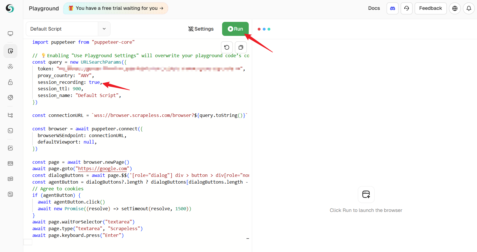The image size is (477, 252).
Task: Click the monitor icon in the sidebar
Action: [x=10, y=34]
